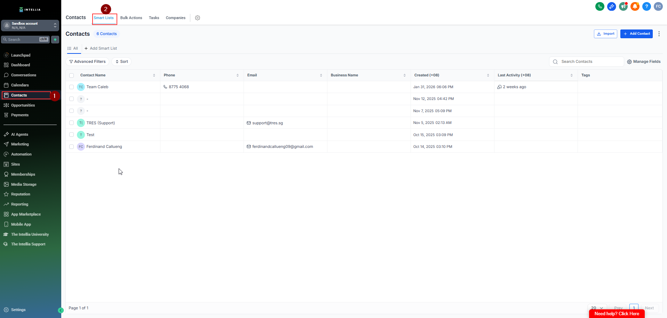Select the TRES (Support) row checkbox

tap(71, 123)
